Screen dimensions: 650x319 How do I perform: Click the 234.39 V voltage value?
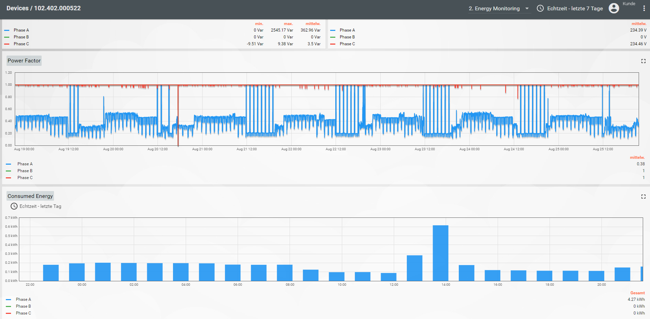pyautogui.click(x=638, y=30)
